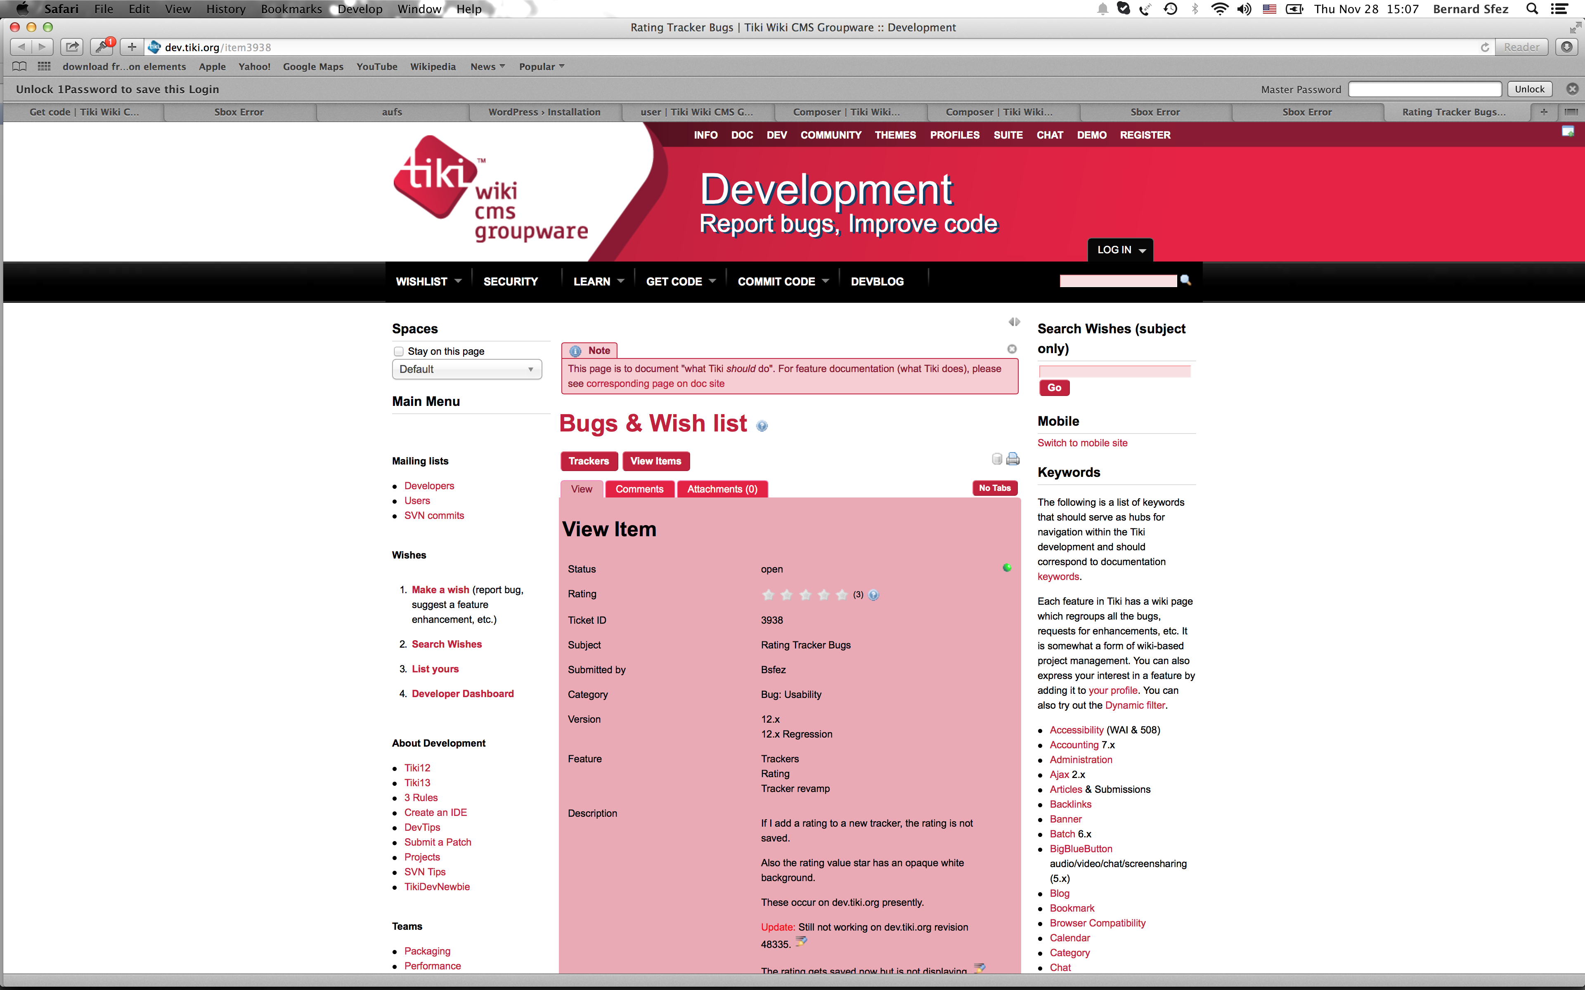This screenshot has width=1585, height=990.
Task: Click the Search Wishes subject input field
Action: pos(1114,371)
